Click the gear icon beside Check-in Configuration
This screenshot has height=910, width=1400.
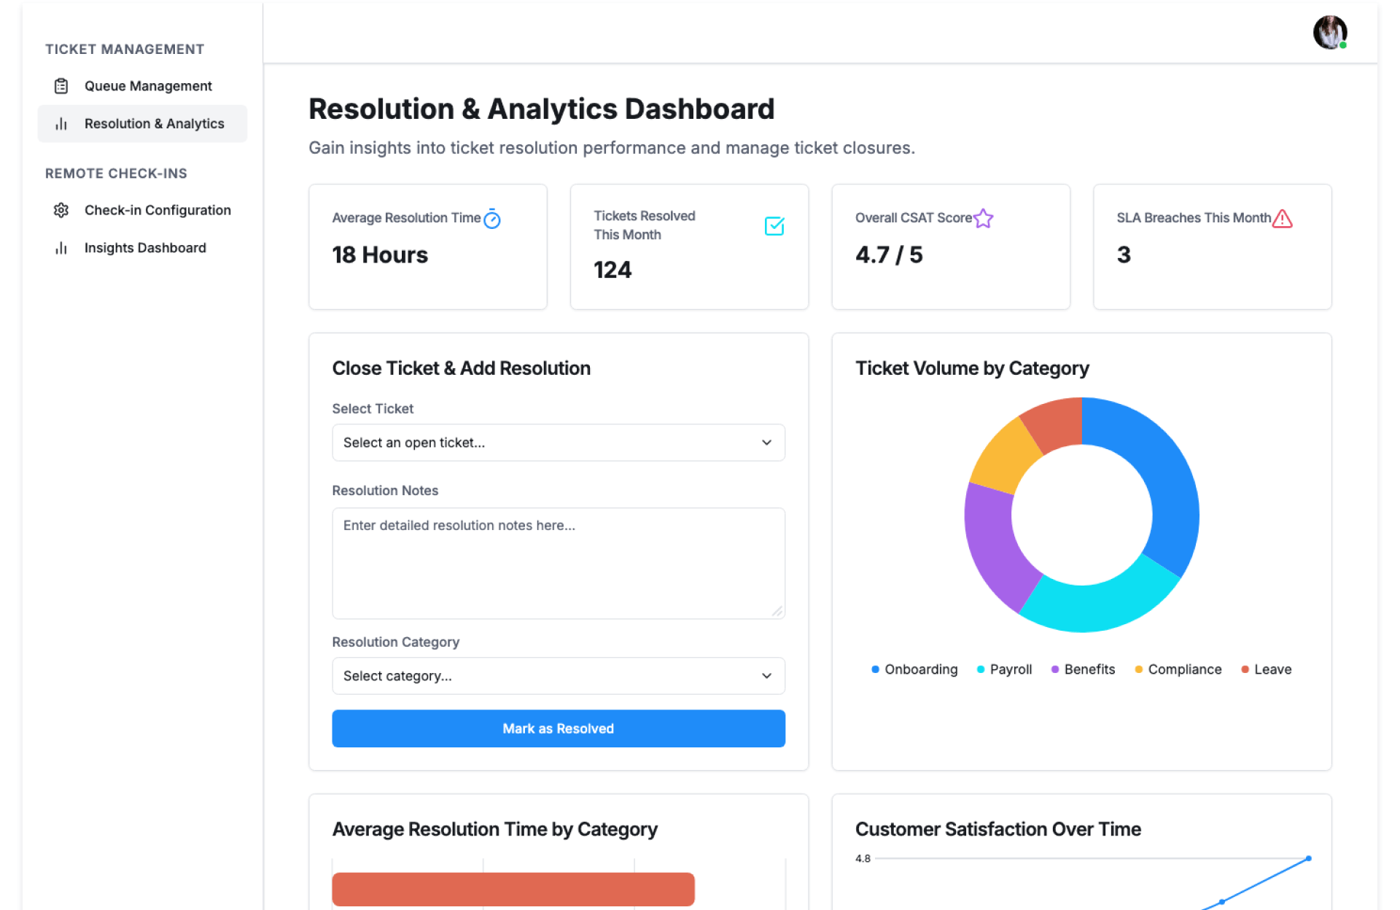pyautogui.click(x=61, y=210)
